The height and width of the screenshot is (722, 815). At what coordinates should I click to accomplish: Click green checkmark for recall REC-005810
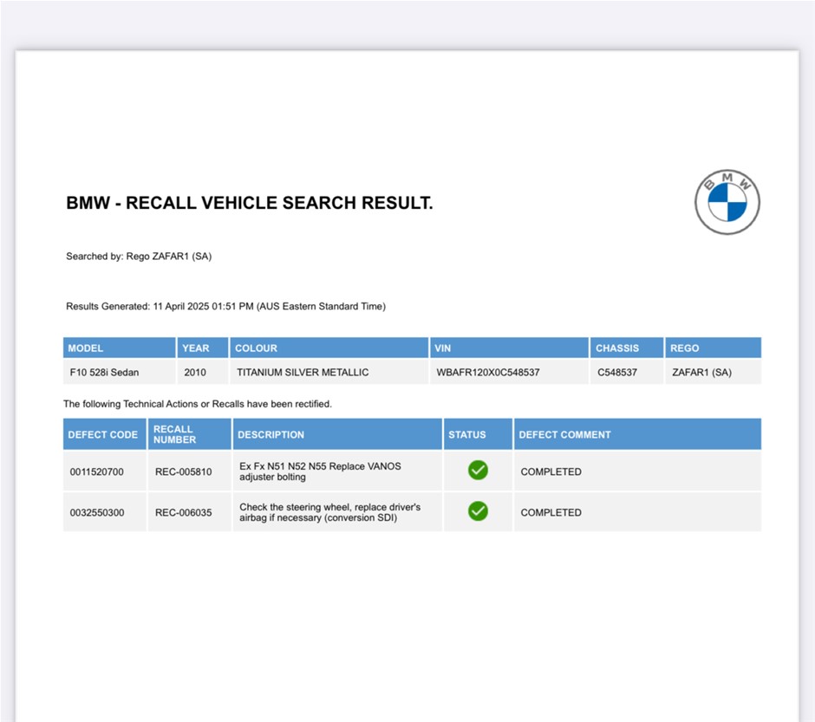(478, 471)
